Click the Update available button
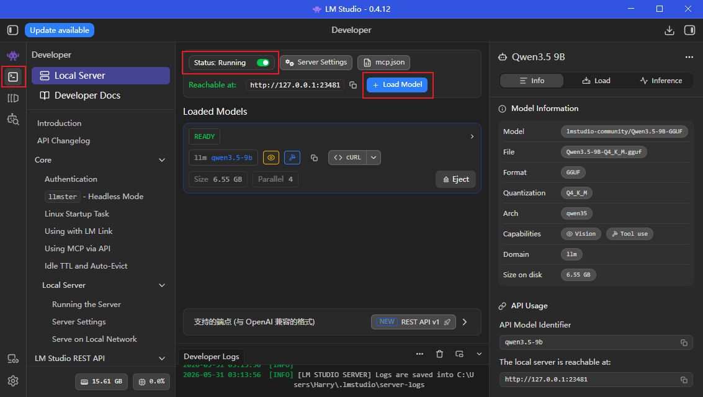703x397 pixels. 59,30
